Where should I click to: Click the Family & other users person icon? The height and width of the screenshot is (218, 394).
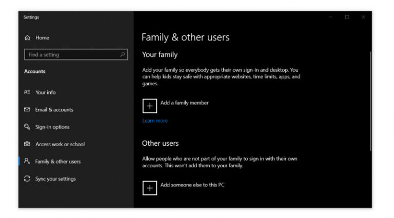pyautogui.click(x=27, y=161)
